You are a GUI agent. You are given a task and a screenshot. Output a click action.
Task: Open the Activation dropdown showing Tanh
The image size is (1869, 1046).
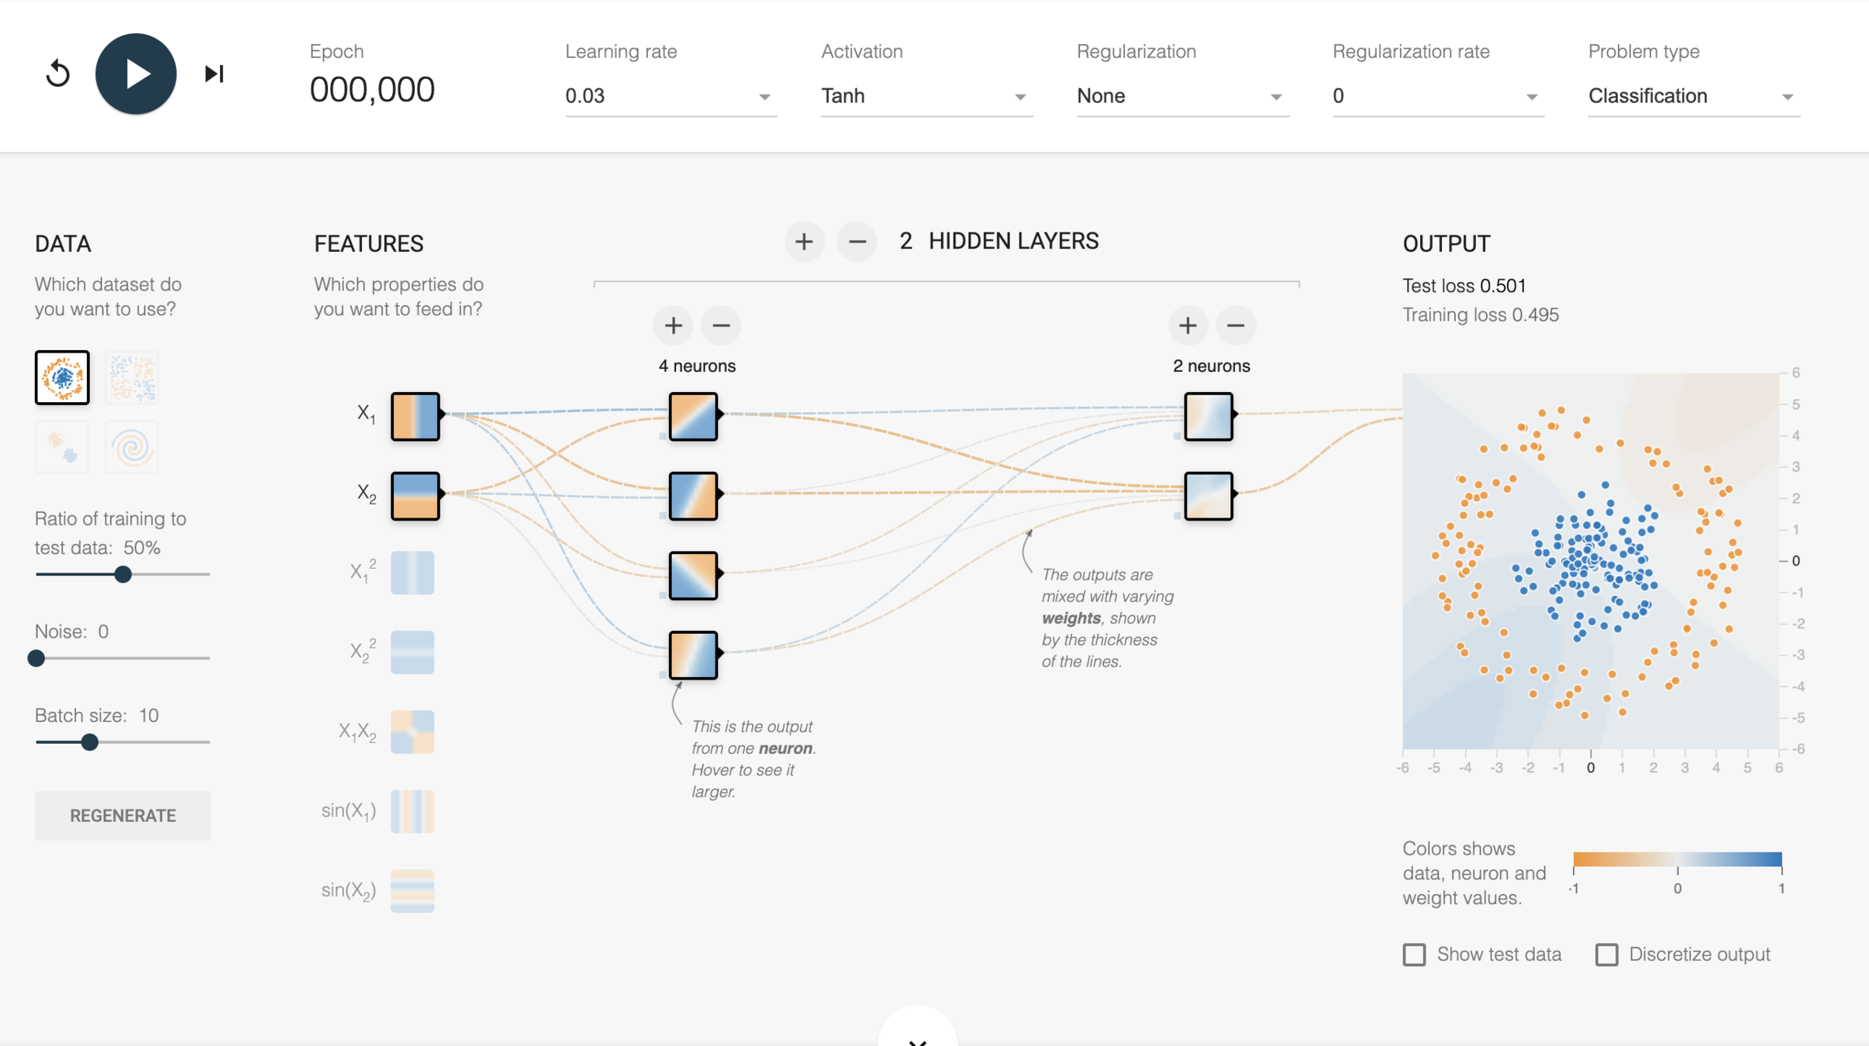pos(926,96)
